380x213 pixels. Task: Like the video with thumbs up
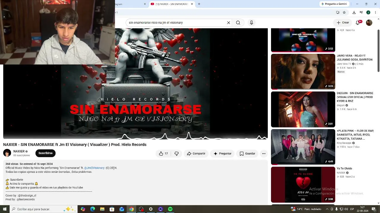(x=164, y=154)
